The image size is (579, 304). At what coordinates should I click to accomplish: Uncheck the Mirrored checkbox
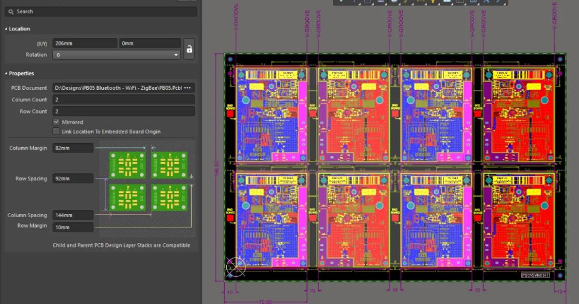pyautogui.click(x=57, y=122)
